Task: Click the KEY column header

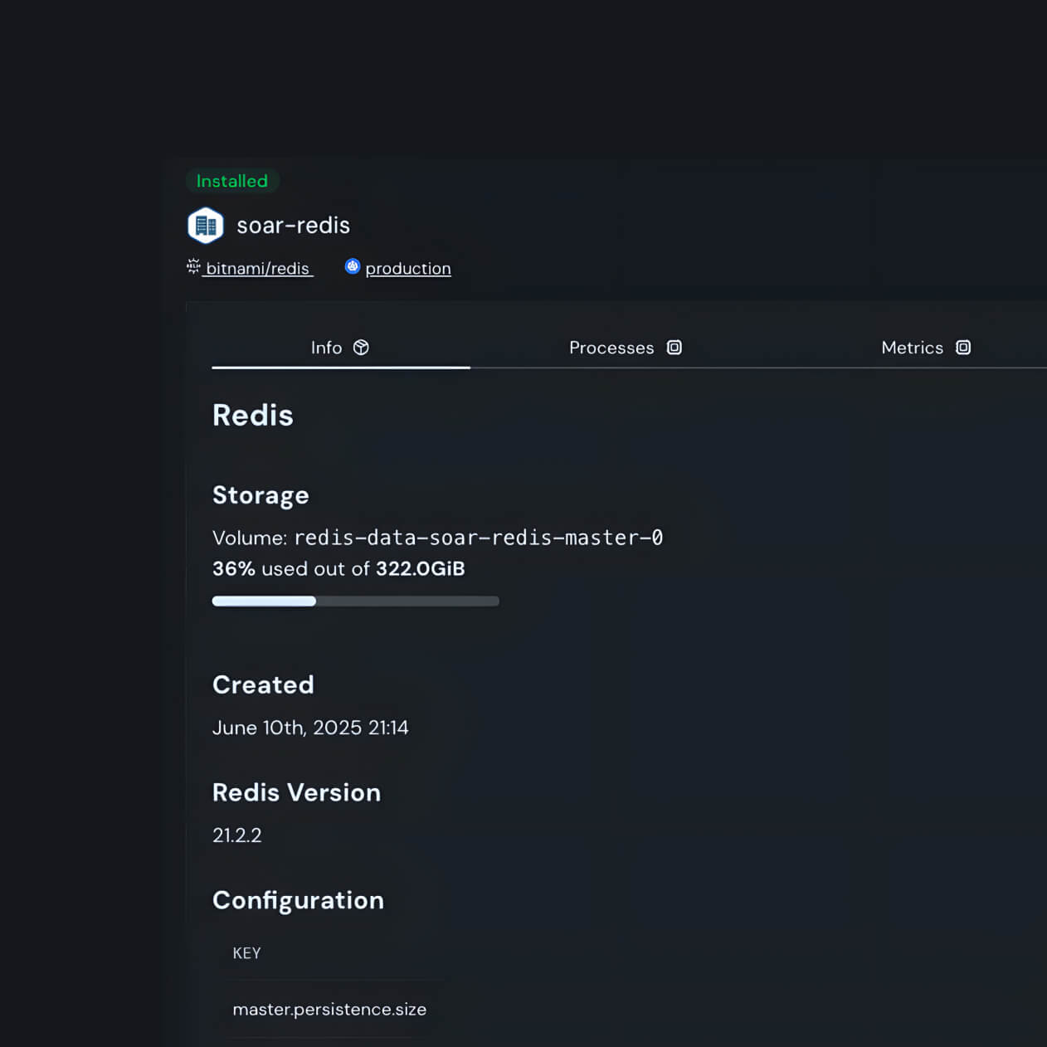Action: pos(247,953)
